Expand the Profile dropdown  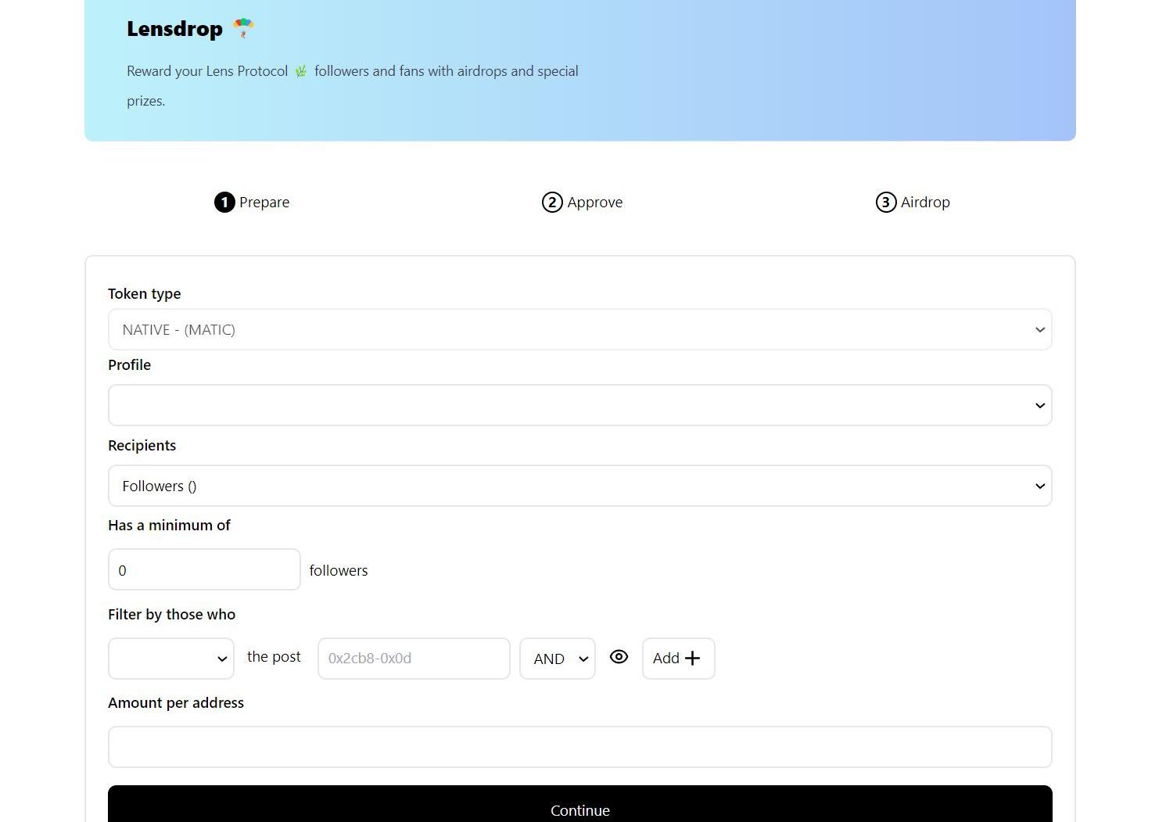pos(579,405)
